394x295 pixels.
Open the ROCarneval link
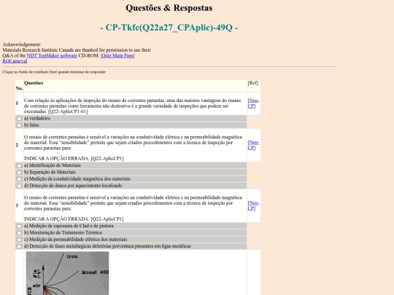point(15,61)
